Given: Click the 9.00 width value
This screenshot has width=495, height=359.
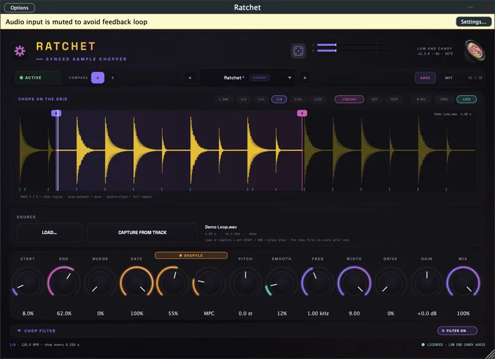Looking at the screenshot, I should click(x=354, y=313).
